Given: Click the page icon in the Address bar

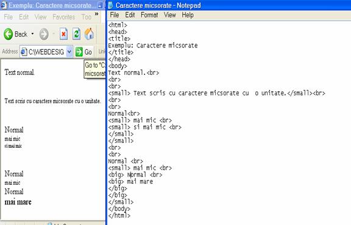Looking at the screenshot, I should coord(24,52).
